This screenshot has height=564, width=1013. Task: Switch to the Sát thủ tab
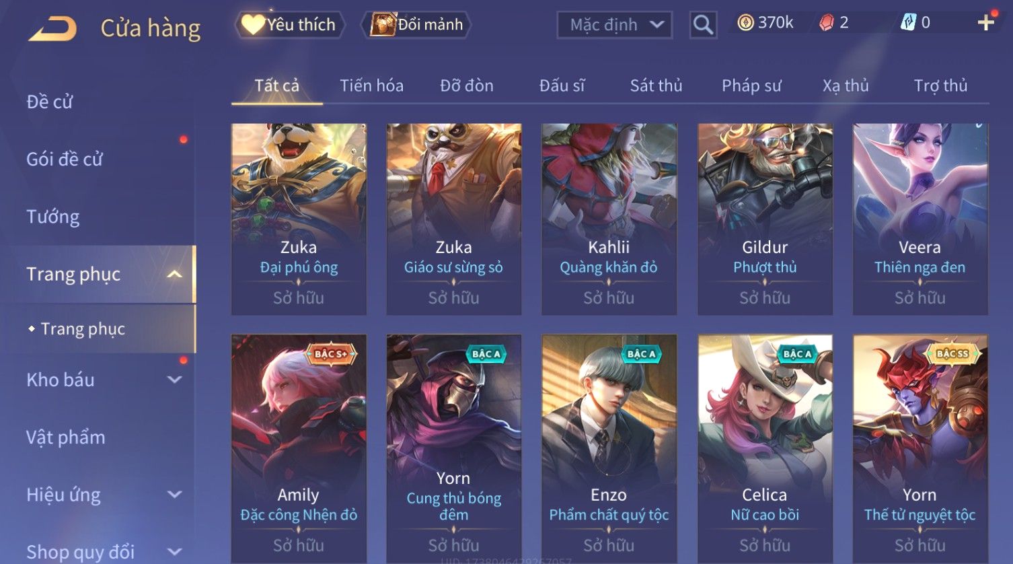click(x=656, y=85)
